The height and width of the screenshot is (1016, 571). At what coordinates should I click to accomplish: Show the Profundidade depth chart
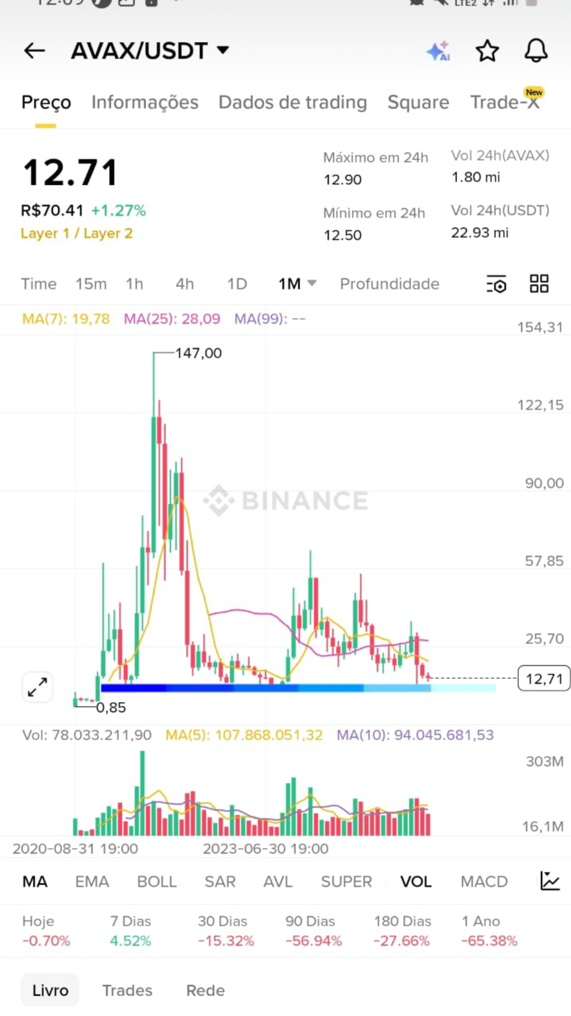pyautogui.click(x=390, y=284)
